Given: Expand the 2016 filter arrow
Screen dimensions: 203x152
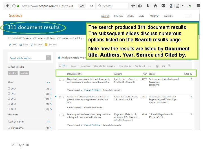Looking at the screenshot, I should tap(51, 94).
